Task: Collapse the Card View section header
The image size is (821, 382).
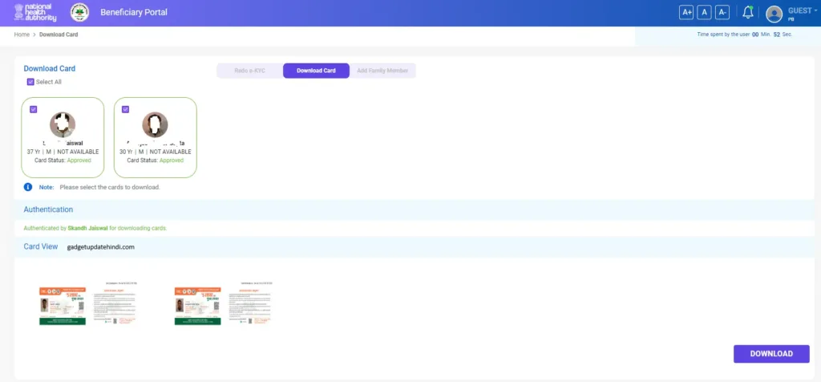Action: click(41, 246)
